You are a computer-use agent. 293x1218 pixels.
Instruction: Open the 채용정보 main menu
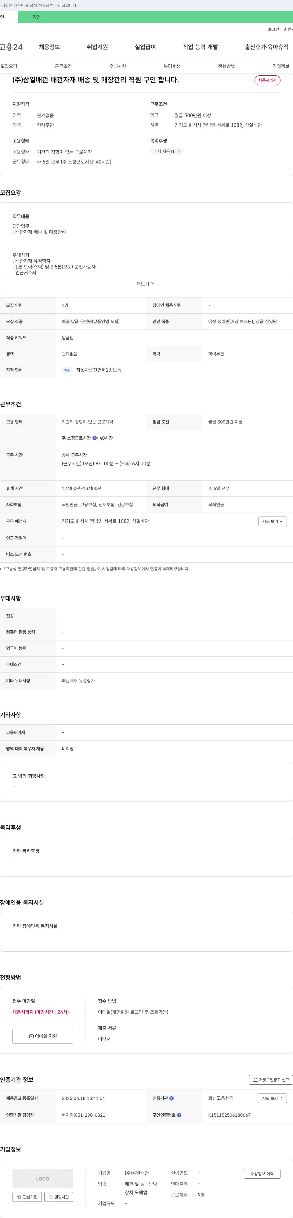pyautogui.click(x=49, y=47)
